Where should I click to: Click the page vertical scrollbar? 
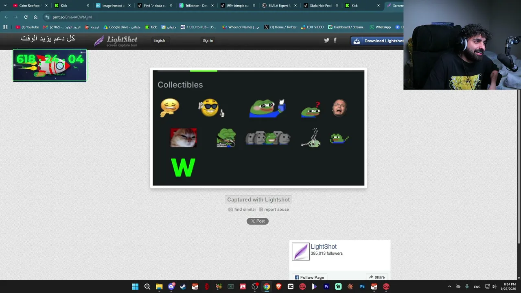(x=519, y=167)
